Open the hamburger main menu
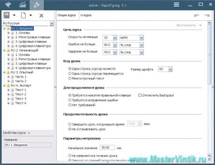Viewport: 215px width, 165px height. click(x=176, y=5)
